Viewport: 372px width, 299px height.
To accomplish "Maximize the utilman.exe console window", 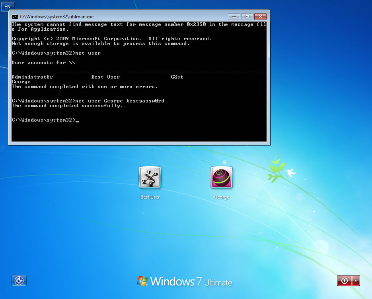I will tap(247, 16).
